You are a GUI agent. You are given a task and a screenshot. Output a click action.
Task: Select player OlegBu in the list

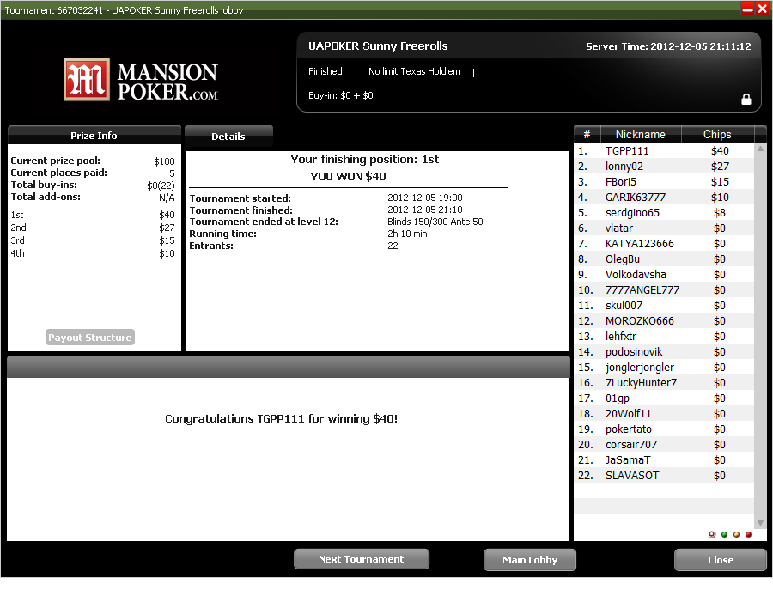(664, 259)
